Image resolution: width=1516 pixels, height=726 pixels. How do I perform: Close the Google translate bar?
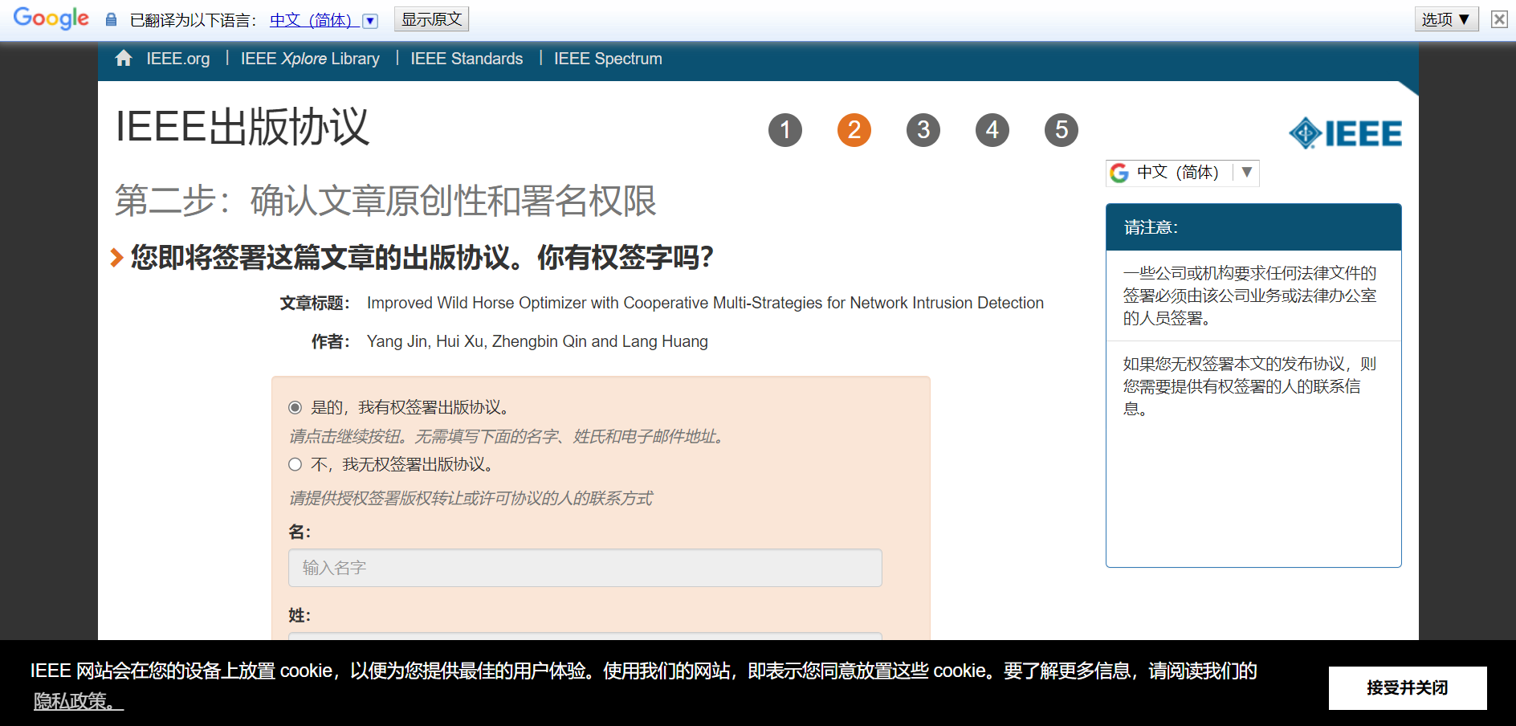pyautogui.click(x=1499, y=18)
